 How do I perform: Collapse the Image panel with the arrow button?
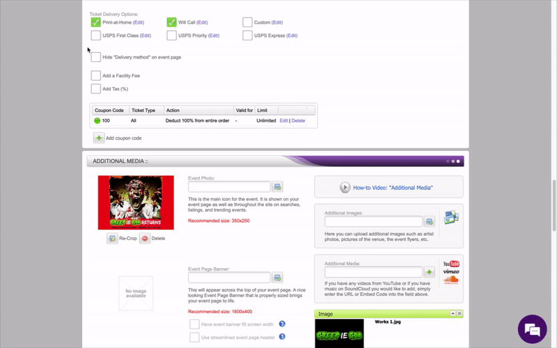coord(451,314)
